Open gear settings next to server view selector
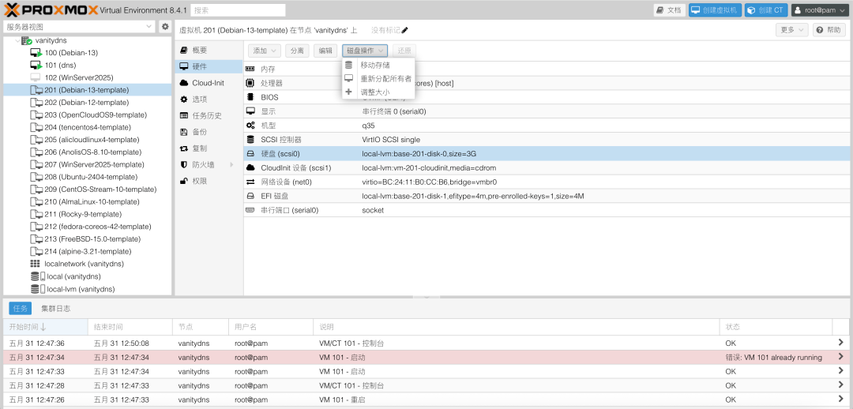 tap(165, 27)
